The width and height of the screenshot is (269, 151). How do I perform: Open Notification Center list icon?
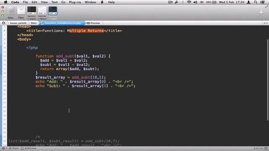(x=262, y=2)
